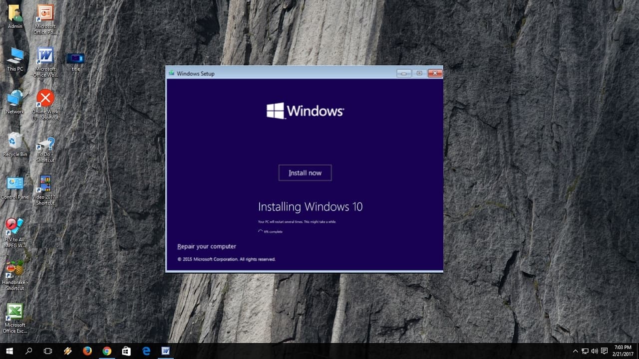Select the Control Panel desktop icon

coord(15,188)
